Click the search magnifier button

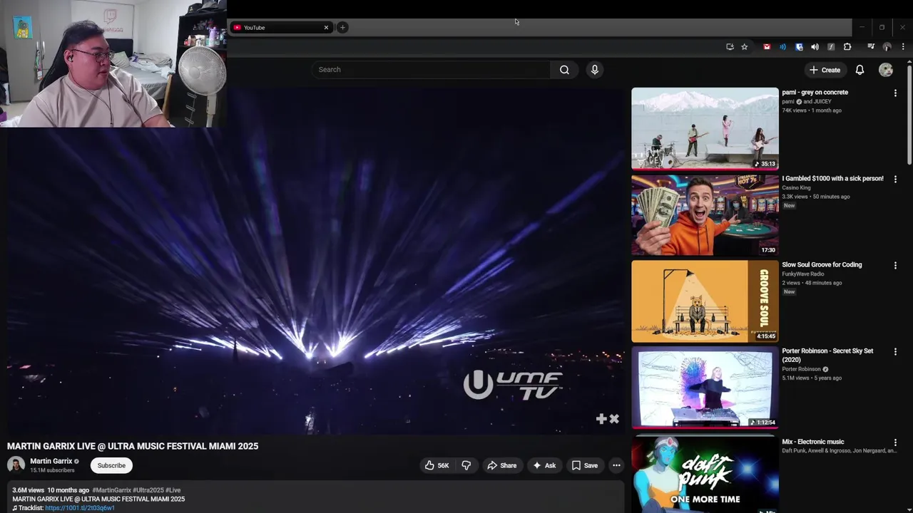[564, 70]
